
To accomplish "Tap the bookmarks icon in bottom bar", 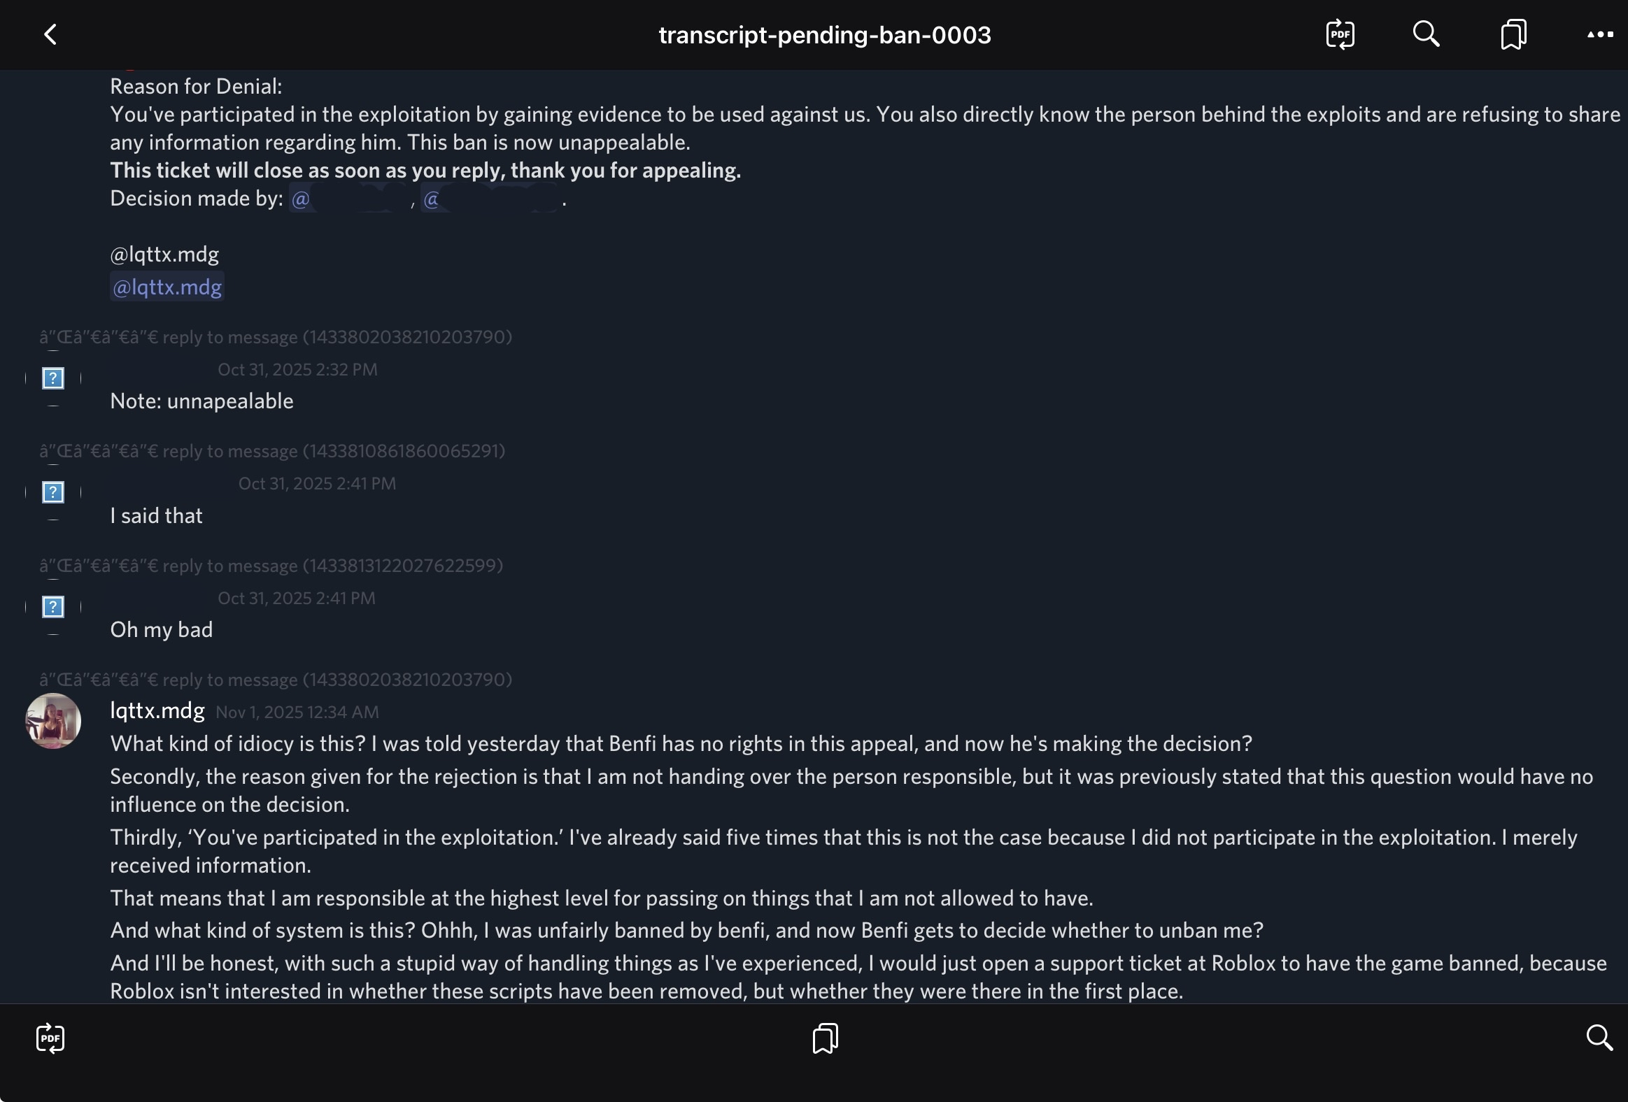I will (x=826, y=1038).
